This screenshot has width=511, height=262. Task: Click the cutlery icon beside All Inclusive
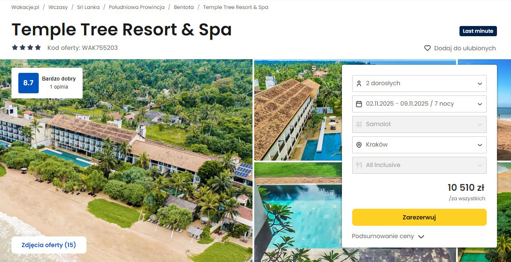click(x=359, y=165)
